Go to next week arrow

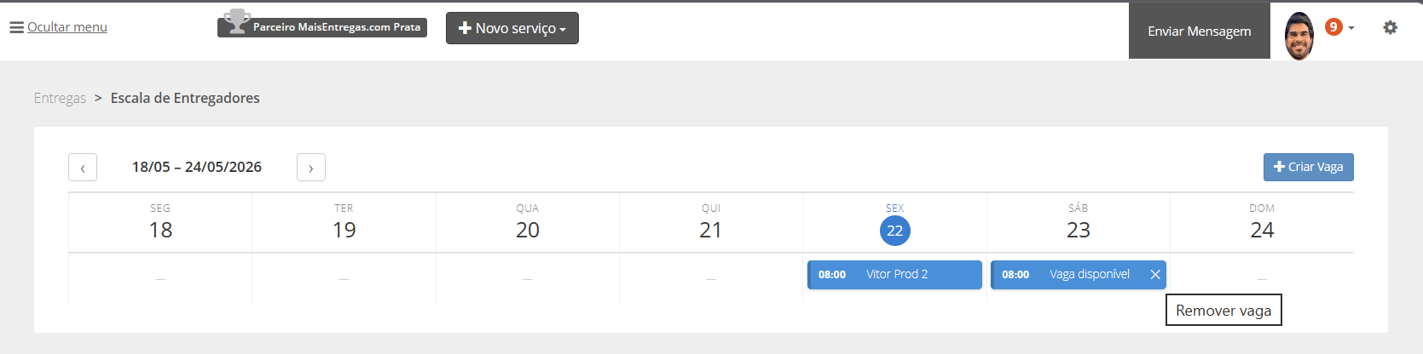click(311, 168)
